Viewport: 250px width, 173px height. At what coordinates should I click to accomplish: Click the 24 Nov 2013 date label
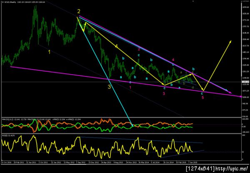coord(131,162)
